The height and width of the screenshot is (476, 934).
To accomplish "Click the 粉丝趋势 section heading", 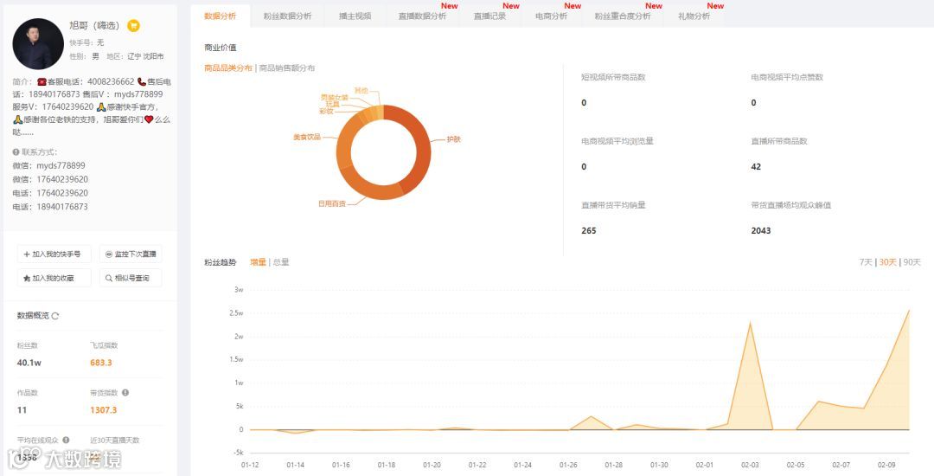I will click(220, 262).
